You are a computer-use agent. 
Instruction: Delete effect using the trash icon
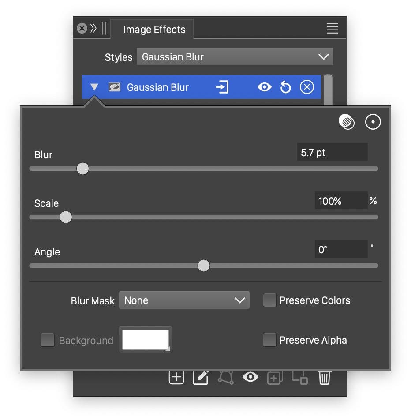tap(325, 377)
